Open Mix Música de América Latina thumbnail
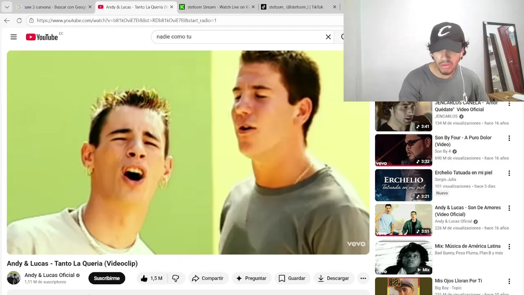The height and width of the screenshot is (295, 524). [x=403, y=258]
